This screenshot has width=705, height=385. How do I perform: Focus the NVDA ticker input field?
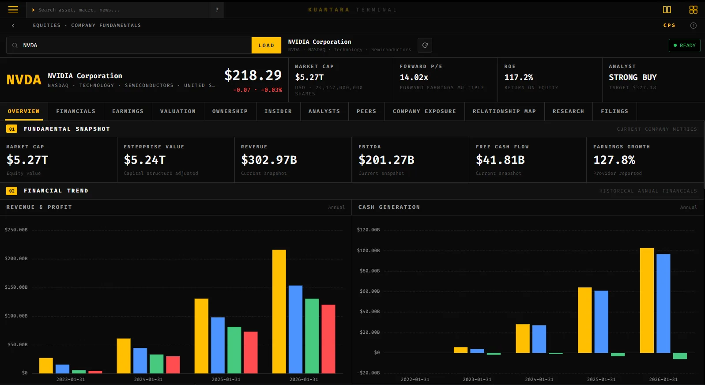(129, 45)
